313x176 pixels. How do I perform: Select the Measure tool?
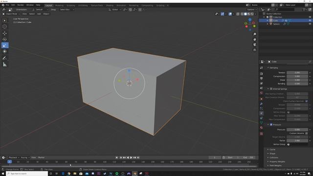pyautogui.click(x=4, y=64)
